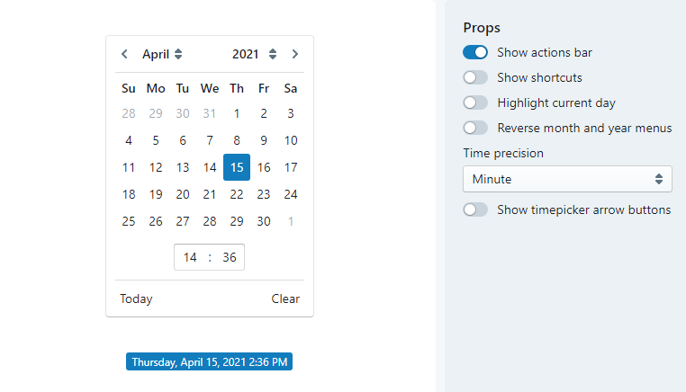Click the hour field showing 14
The image size is (686, 392).
tap(190, 257)
